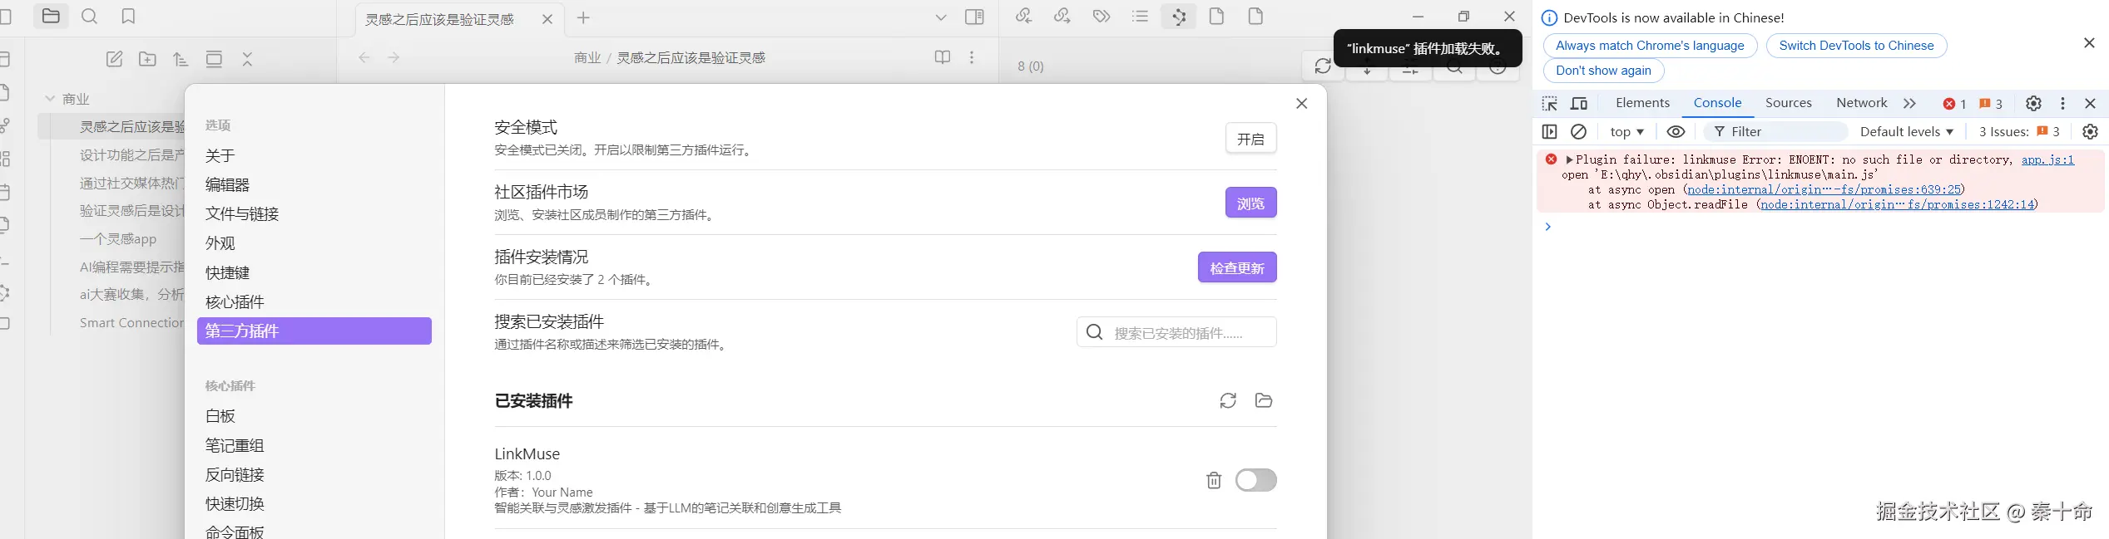Open the tags panel icon
Image resolution: width=2109 pixels, height=539 pixels.
[1102, 16]
